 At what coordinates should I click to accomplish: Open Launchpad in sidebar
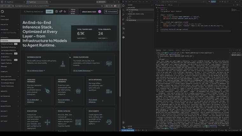tap(5, 19)
